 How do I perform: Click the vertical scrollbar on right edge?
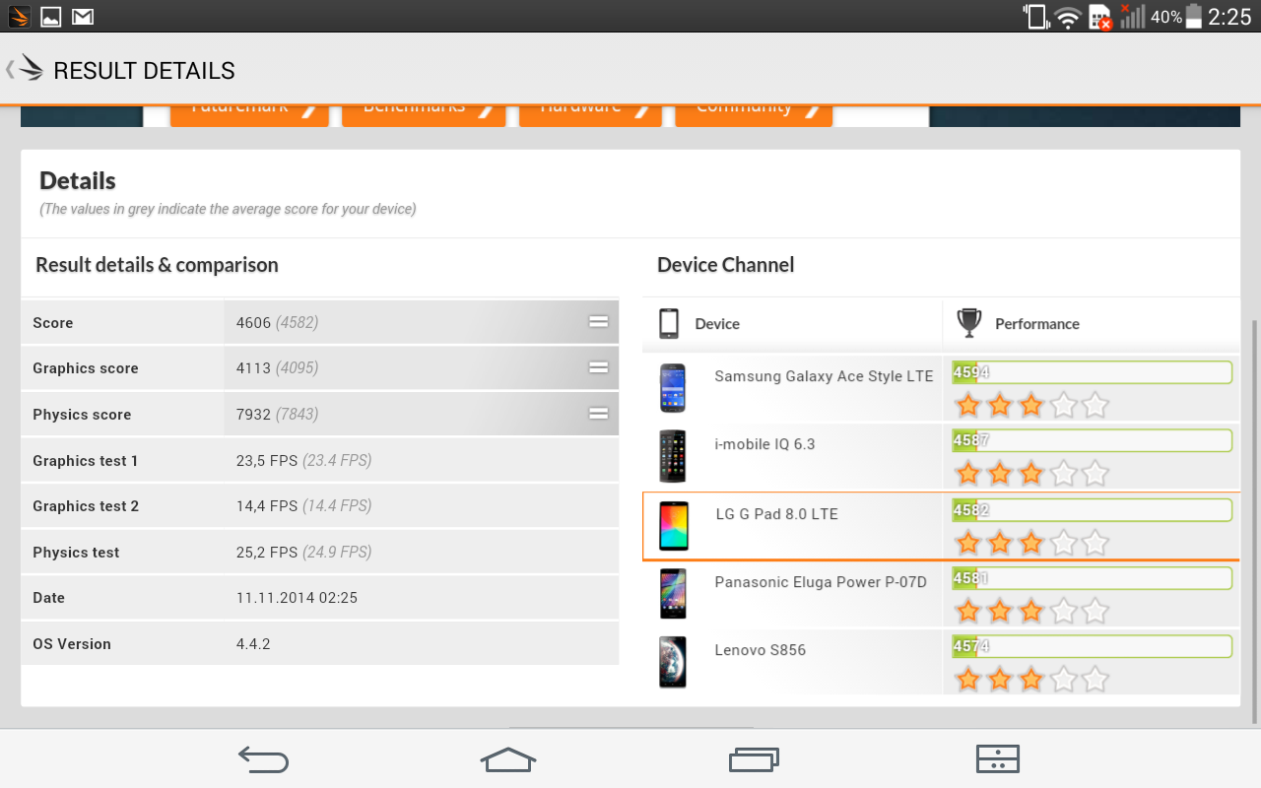pos(1254,522)
